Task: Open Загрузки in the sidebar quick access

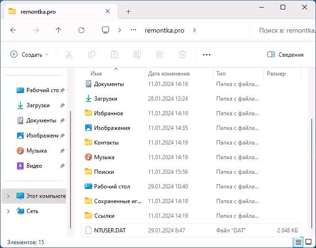Action: coord(38,105)
